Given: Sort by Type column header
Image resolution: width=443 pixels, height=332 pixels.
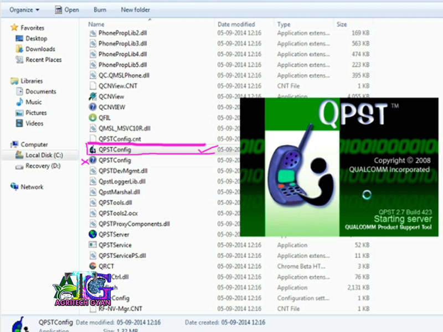Looking at the screenshot, I should 284,24.
